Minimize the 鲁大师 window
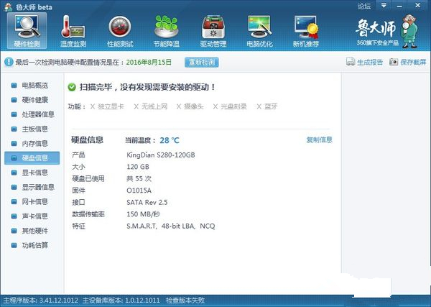Viewport: 431px width, 307px height. coord(399,6)
